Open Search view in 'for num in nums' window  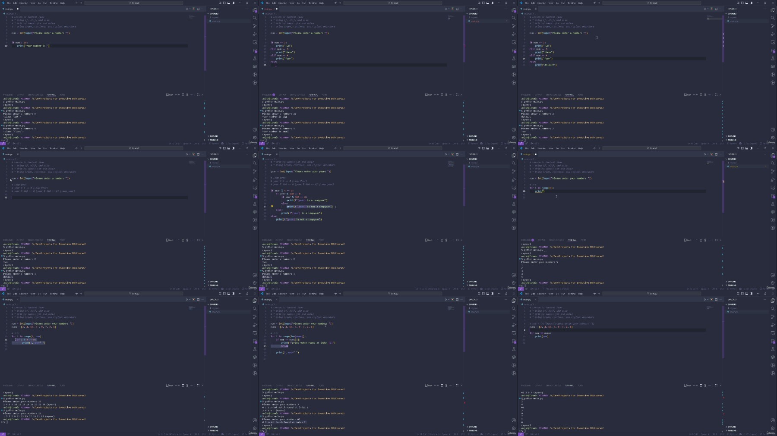click(773, 309)
